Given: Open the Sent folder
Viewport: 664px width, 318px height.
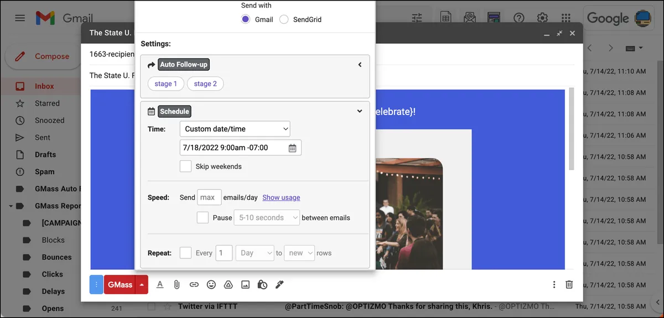Looking at the screenshot, I should (42, 138).
